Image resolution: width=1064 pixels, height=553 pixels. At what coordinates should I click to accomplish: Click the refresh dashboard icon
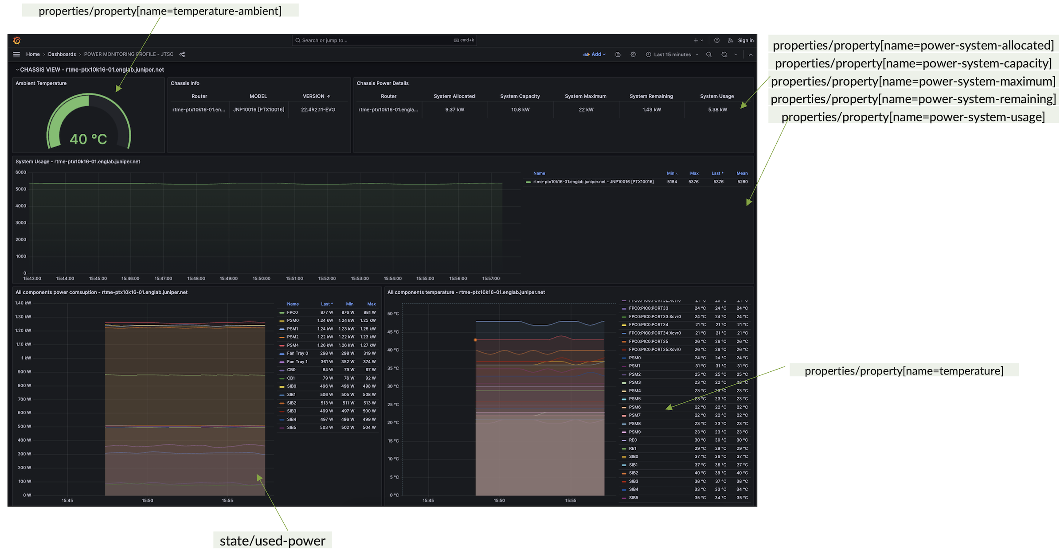(724, 55)
